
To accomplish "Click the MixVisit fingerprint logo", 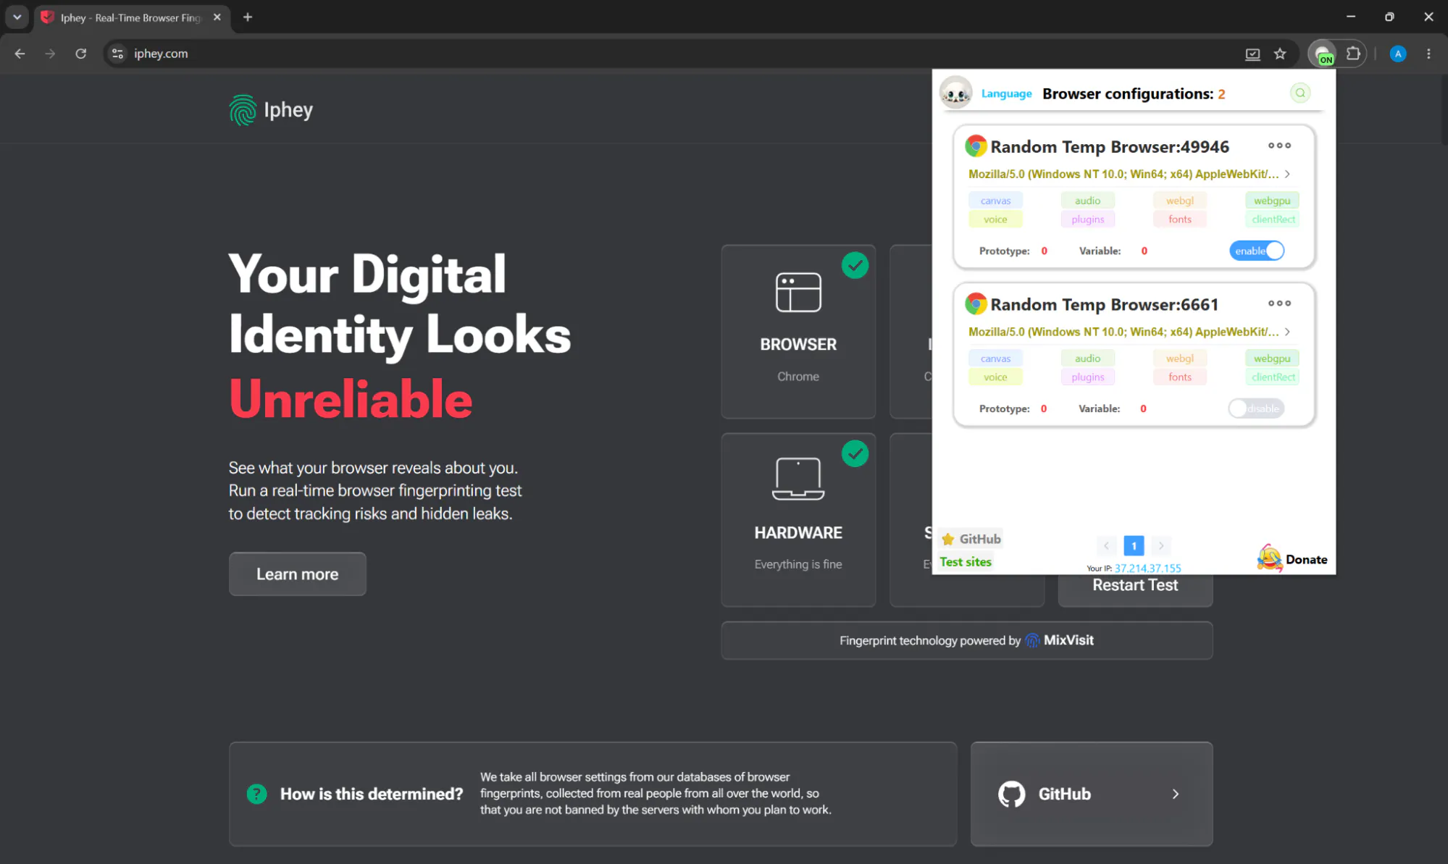I will tap(1032, 640).
